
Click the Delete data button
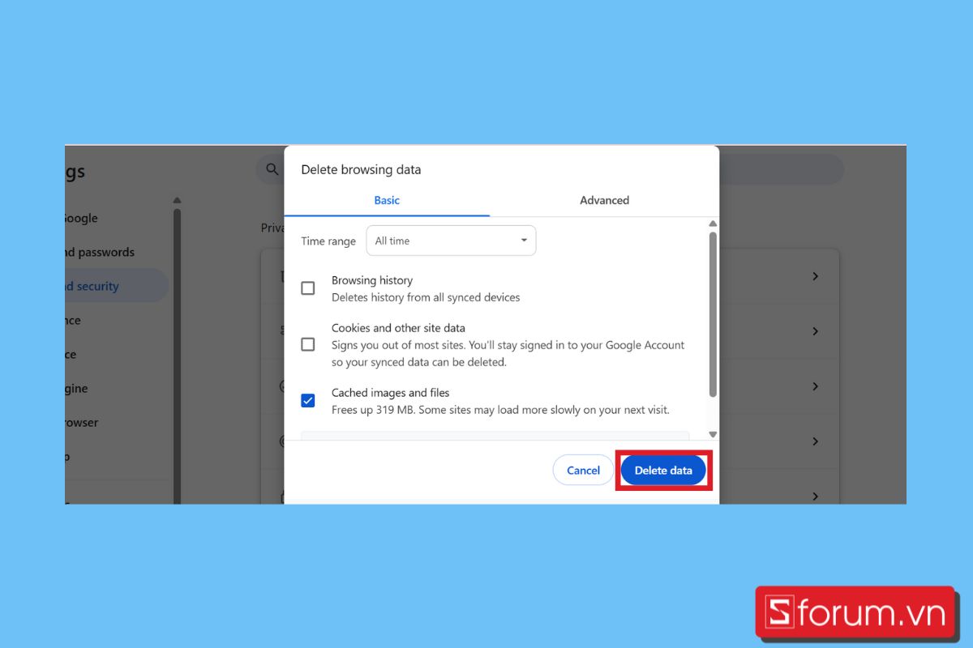pos(663,470)
